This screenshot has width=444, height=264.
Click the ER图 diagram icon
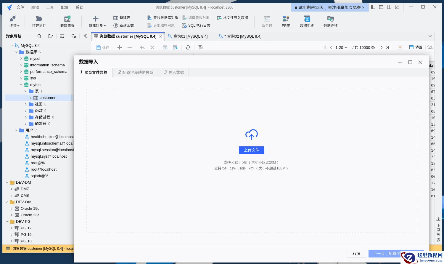(x=286, y=19)
